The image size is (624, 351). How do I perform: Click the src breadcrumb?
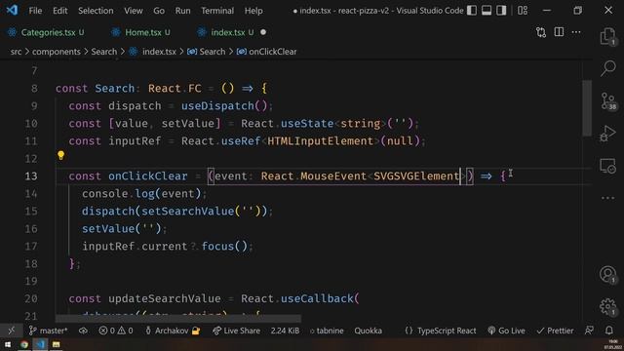16,52
